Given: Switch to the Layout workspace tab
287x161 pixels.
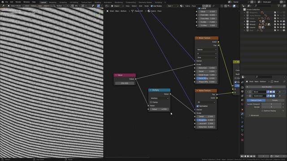Looking at the screenshot, I should pos(43,2).
